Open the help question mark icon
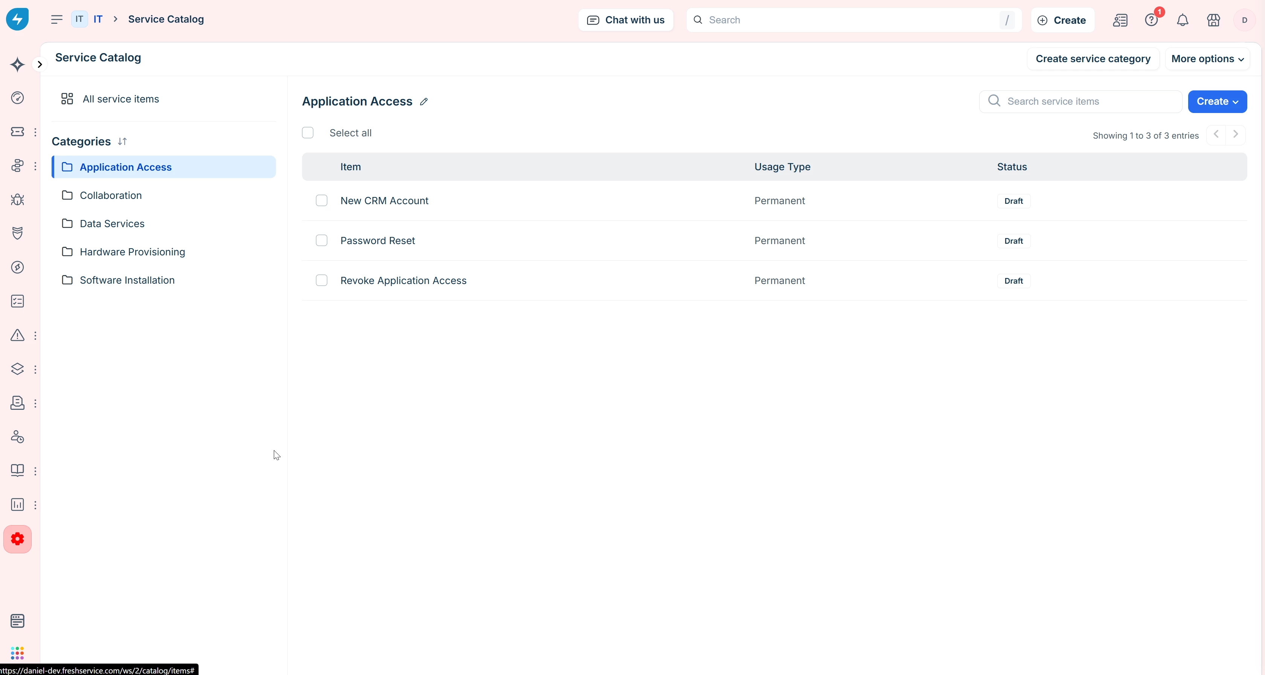 click(x=1151, y=20)
